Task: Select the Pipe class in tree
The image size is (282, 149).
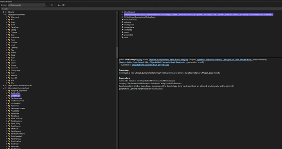Action: click(12, 50)
